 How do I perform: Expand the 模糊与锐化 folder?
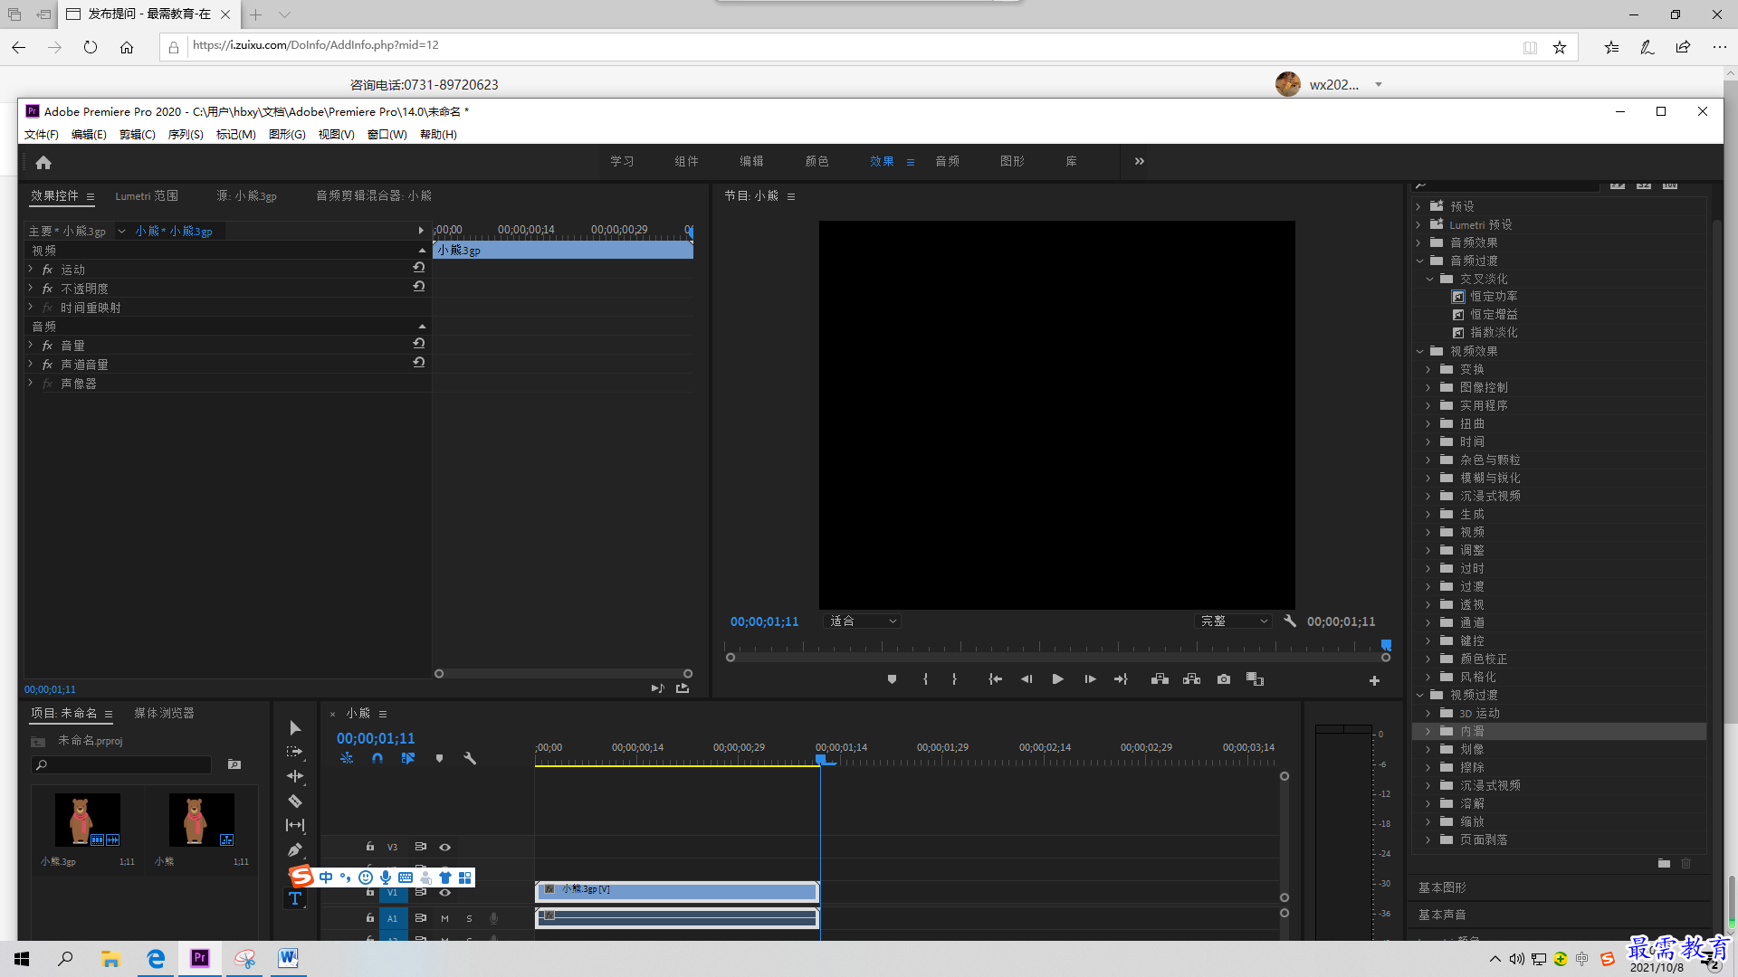pyautogui.click(x=1428, y=478)
